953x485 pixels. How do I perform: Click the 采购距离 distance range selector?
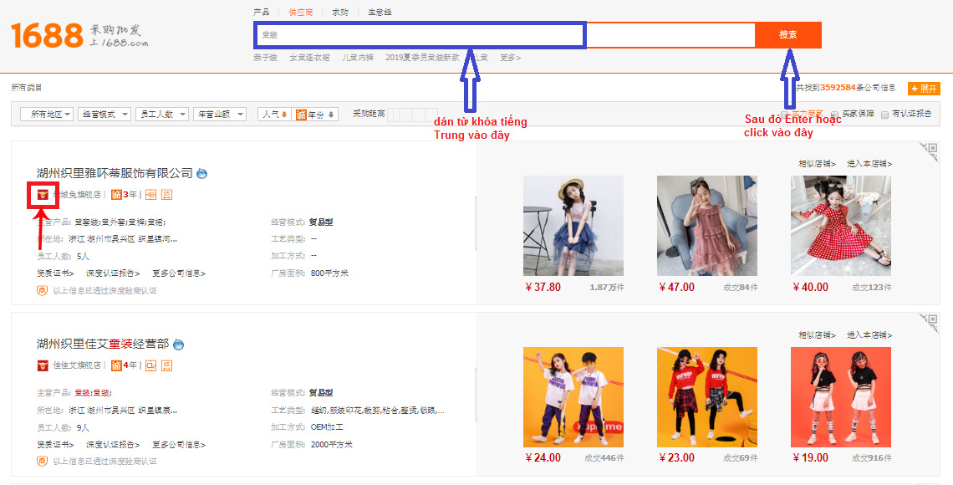pos(413,115)
